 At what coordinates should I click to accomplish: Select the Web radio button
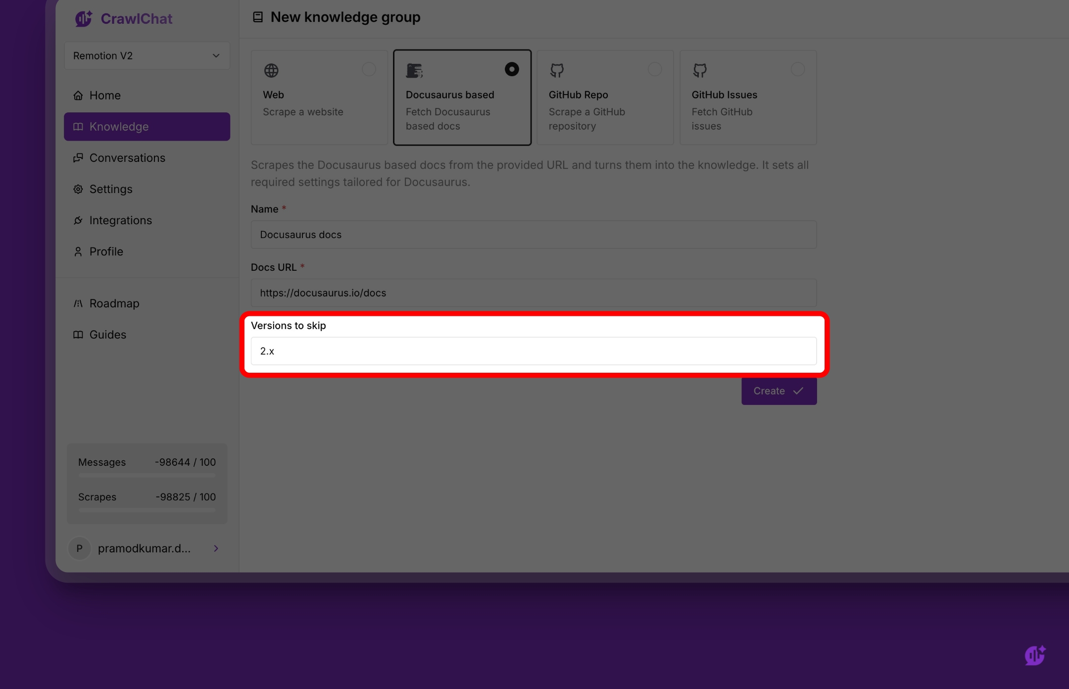(x=369, y=69)
